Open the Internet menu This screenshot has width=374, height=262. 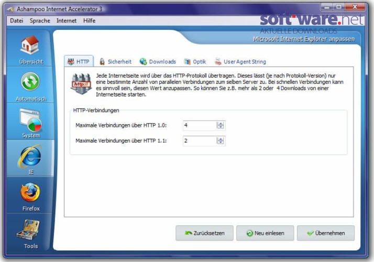coord(67,21)
